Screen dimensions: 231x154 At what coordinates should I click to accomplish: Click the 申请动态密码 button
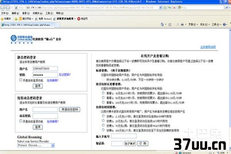tap(70, 109)
